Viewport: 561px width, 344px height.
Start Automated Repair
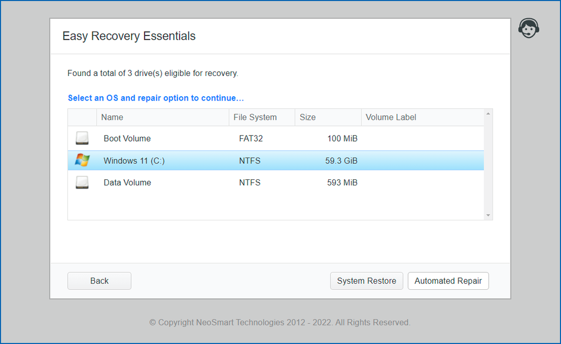[x=448, y=281]
